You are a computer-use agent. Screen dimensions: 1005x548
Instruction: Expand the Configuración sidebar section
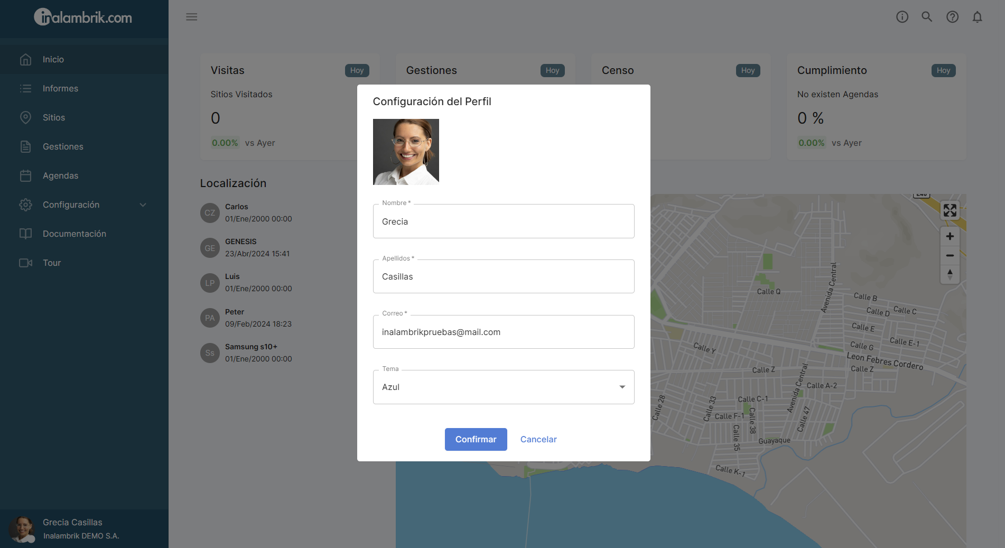[84, 205]
